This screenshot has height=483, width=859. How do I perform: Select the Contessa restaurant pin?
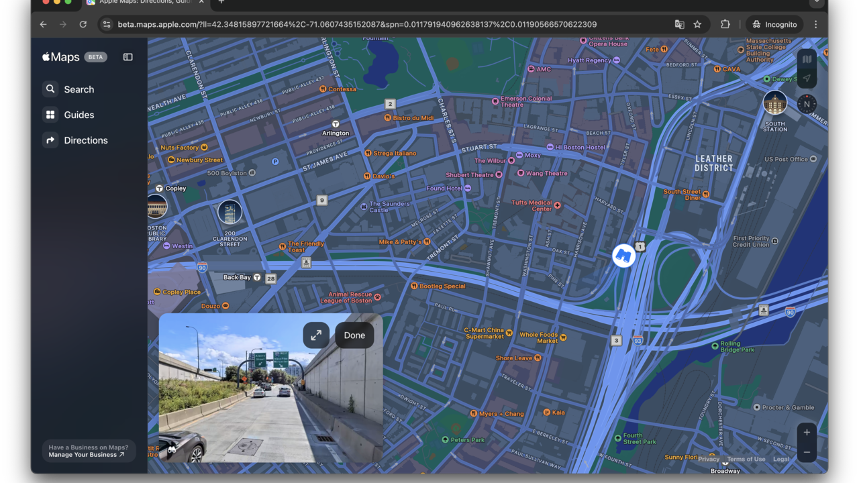point(323,89)
